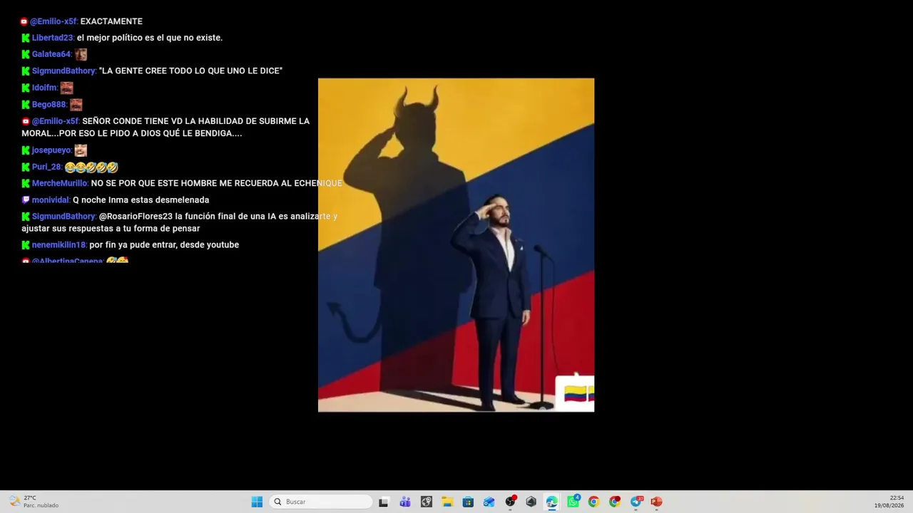Click the MercheMurillo username in chat

click(x=60, y=183)
